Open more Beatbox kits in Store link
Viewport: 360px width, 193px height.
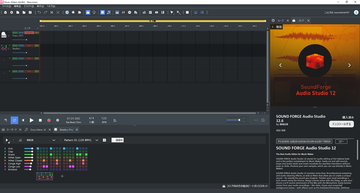pos(245,186)
